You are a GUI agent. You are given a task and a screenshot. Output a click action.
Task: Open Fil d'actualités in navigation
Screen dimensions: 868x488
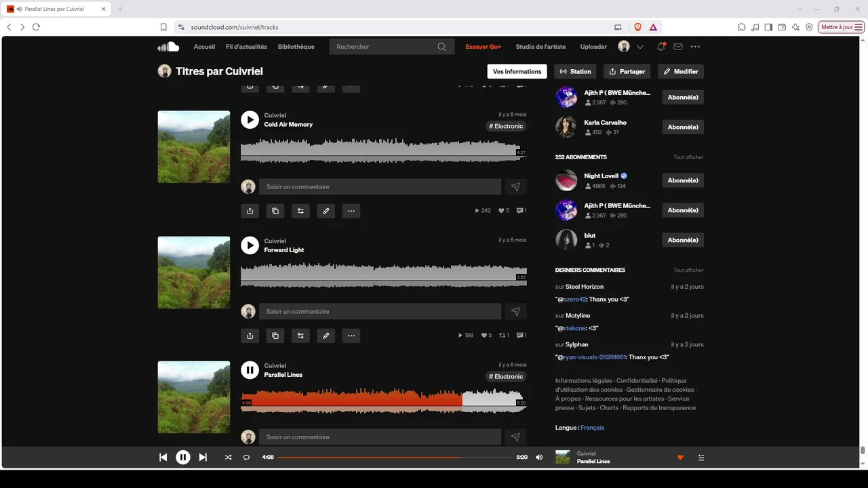tap(246, 47)
